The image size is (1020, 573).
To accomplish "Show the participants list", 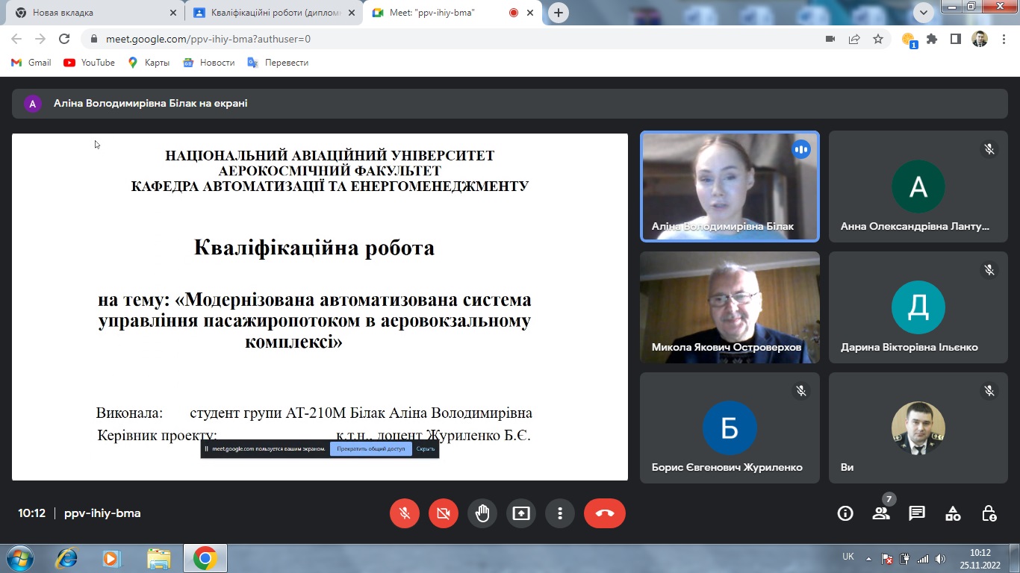I will pyautogui.click(x=881, y=513).
